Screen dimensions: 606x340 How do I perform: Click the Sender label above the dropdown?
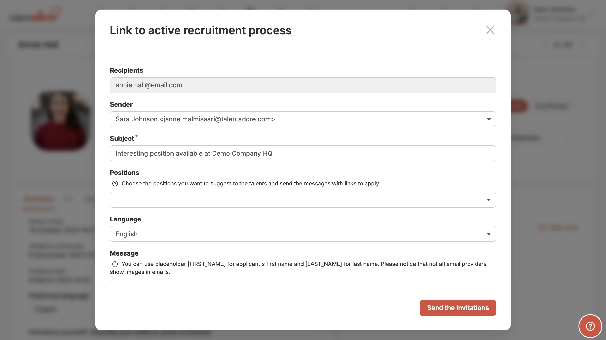click(121, 104)
